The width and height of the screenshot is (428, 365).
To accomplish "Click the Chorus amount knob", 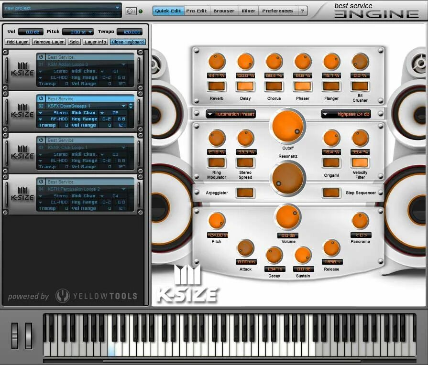I will click(x=274, y=62).
